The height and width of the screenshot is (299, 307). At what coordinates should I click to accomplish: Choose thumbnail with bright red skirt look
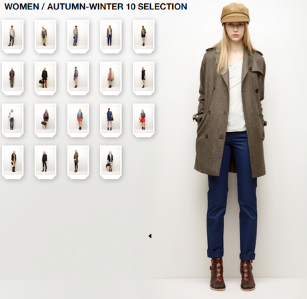tap(143, 120)
